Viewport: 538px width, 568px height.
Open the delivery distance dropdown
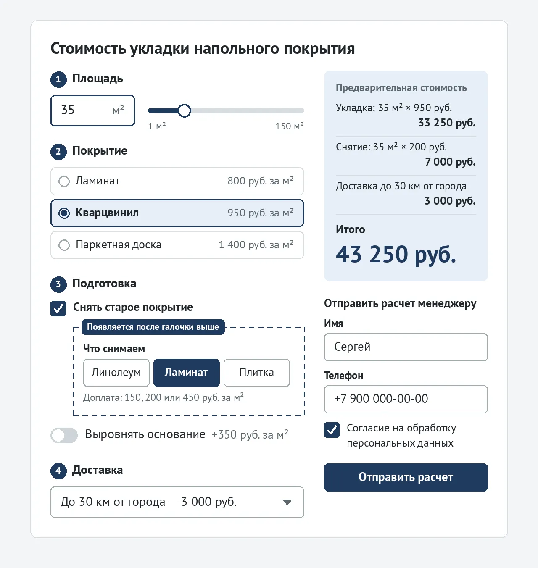177,502
